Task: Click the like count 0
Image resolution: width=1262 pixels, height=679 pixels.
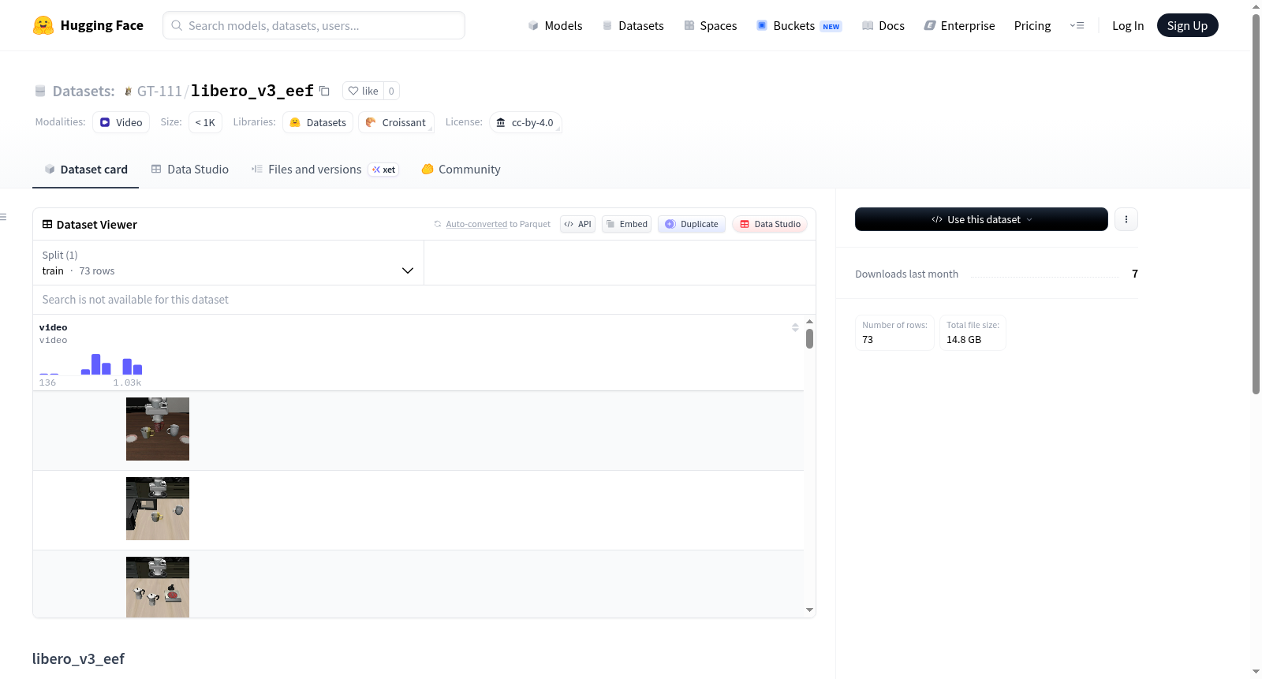Action: click(x=391, y=91)
